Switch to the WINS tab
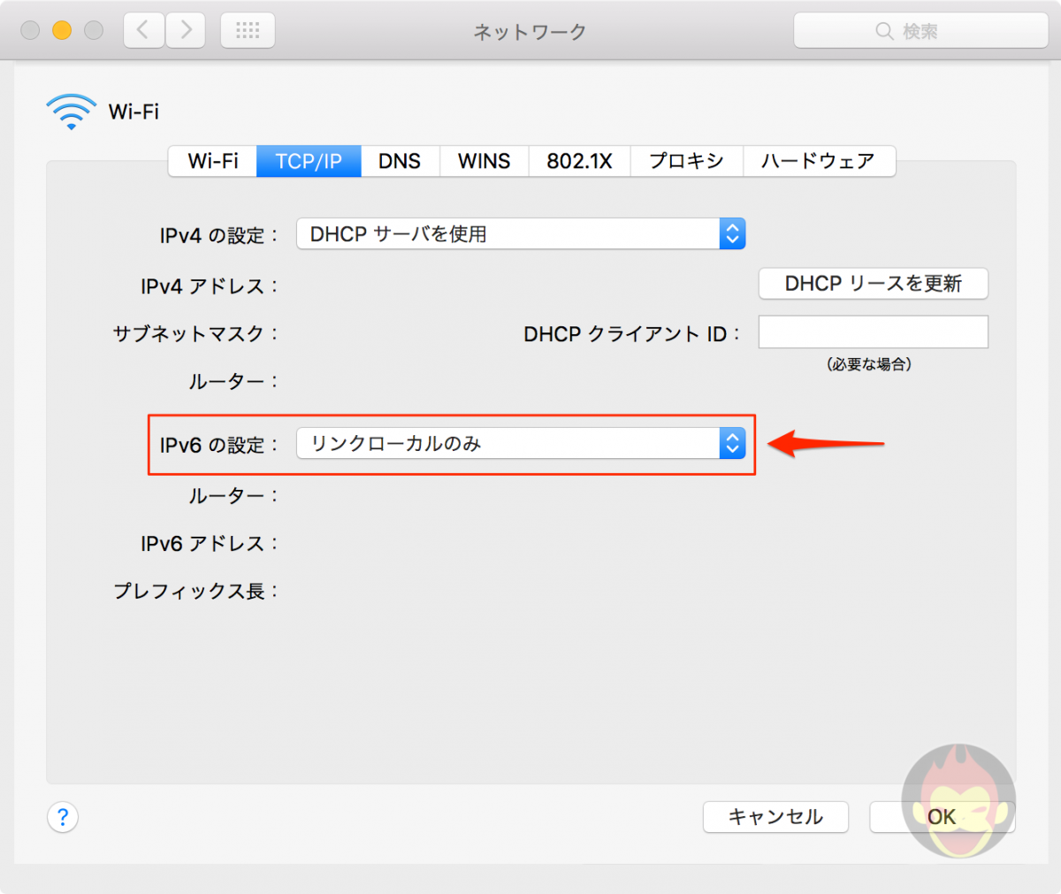Image resolution: width=1061 pixels, height=894 pixels. [x=483, y=161]
